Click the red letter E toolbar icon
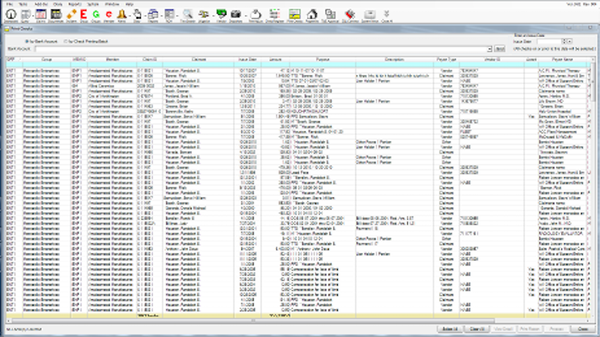Image resolution: width=600 pixels, height=337 pixels. click(84, 15)
